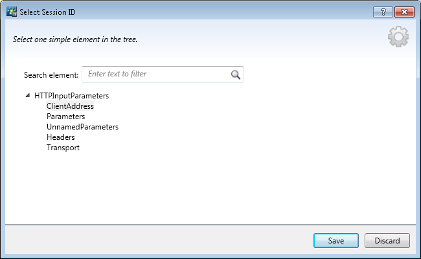Open help with the question mark button
Image resolution: width=421 pixels, height=259 pixels.
coord(383,11)
